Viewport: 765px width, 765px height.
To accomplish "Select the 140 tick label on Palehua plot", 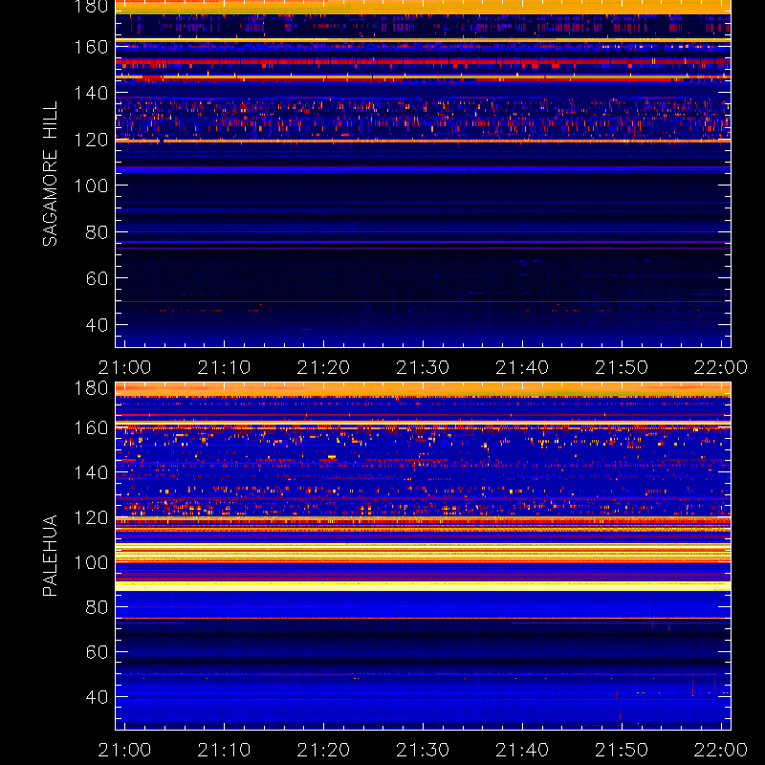I will [91, 472].
